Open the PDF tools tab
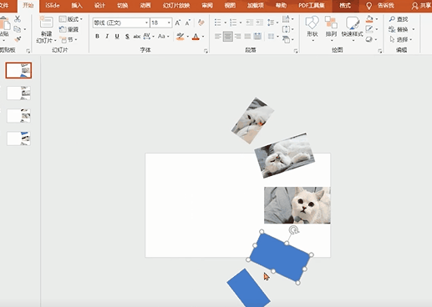Viewport: 432px width, 307px height. (x=312, y=5)
